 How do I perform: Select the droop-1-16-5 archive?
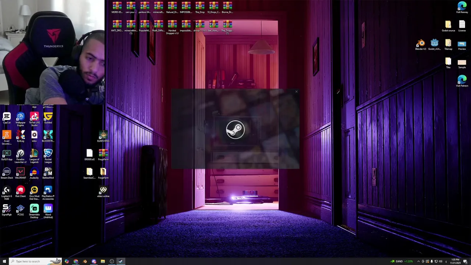(200, 26)
